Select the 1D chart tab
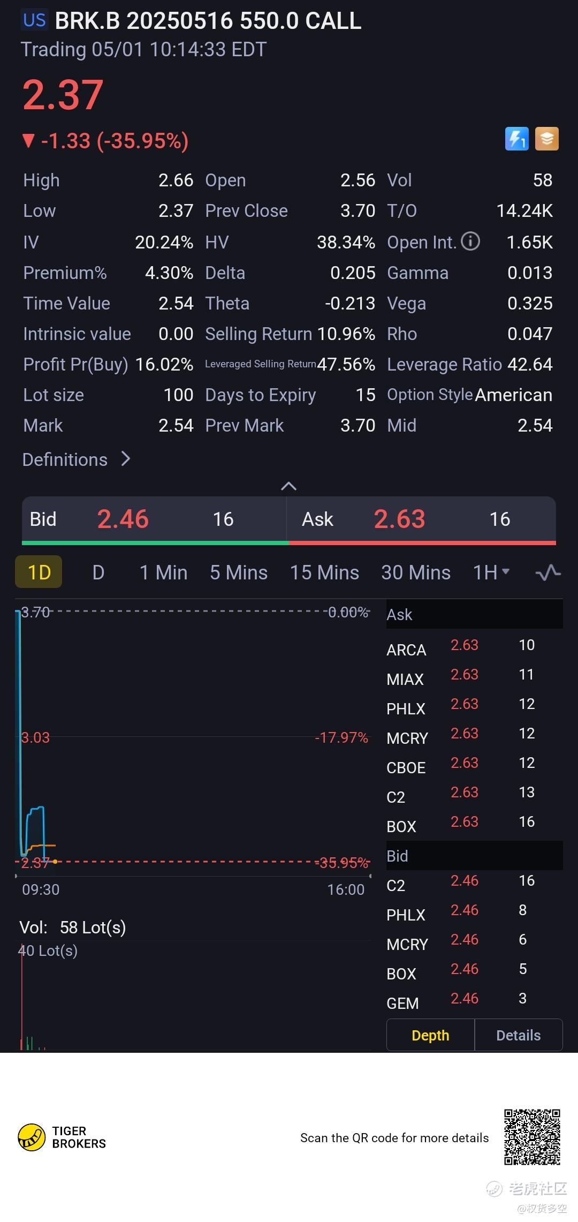This screenshot has width=578, height=1222. click(x=39, y=572)
